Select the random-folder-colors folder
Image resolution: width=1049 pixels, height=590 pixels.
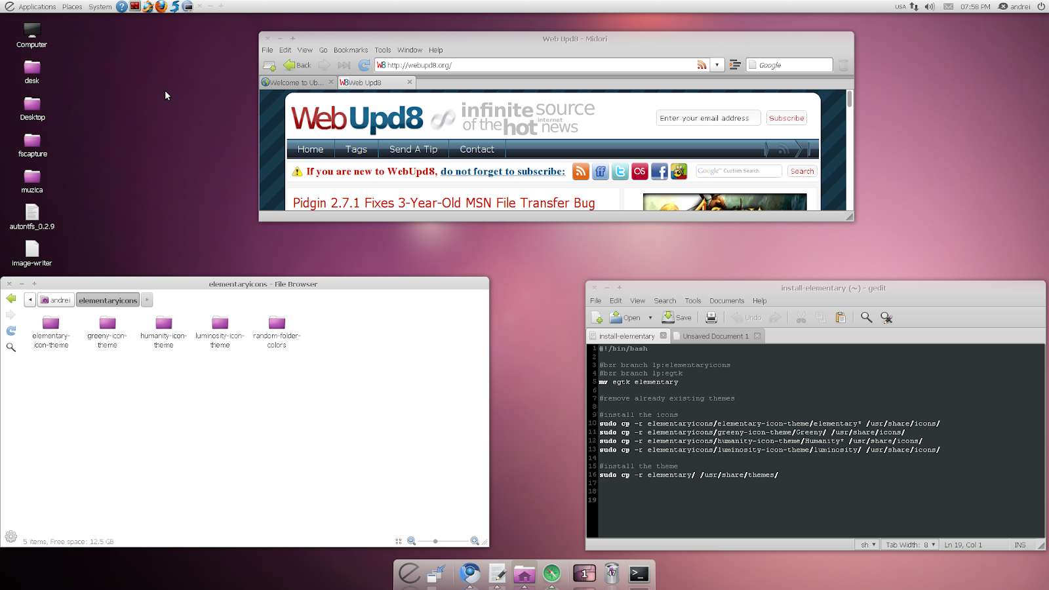click(x=277, y=332)
